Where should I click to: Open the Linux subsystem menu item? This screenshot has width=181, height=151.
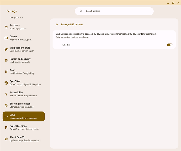24,116
